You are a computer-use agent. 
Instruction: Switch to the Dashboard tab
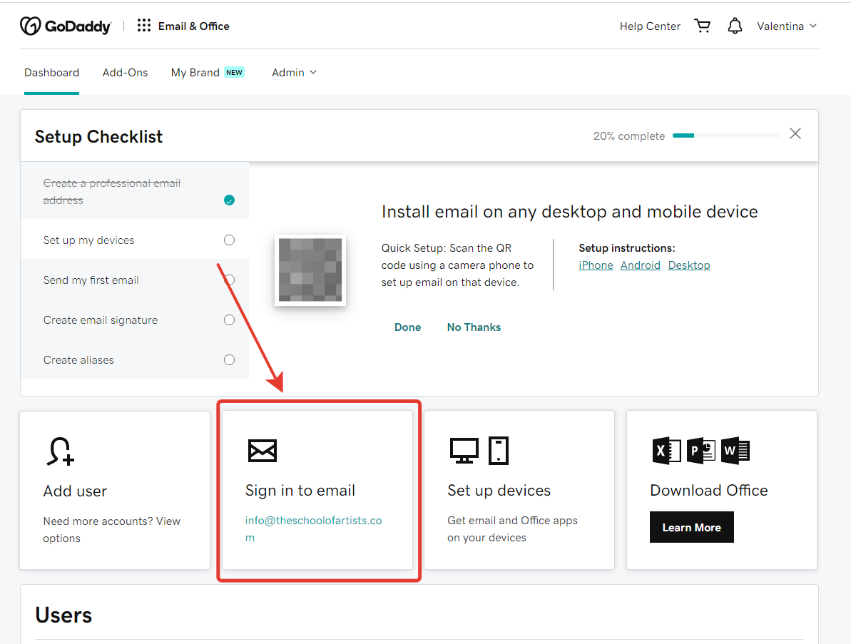coord(51,73)
